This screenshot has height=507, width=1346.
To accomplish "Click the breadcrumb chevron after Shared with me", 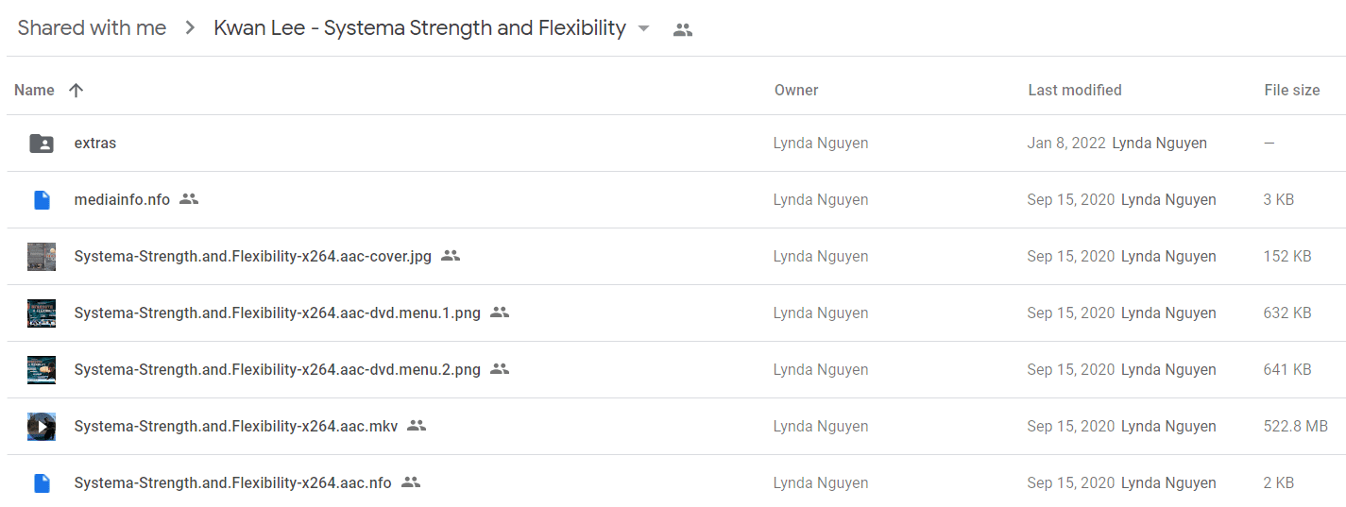I will click(x=190, y=28).
